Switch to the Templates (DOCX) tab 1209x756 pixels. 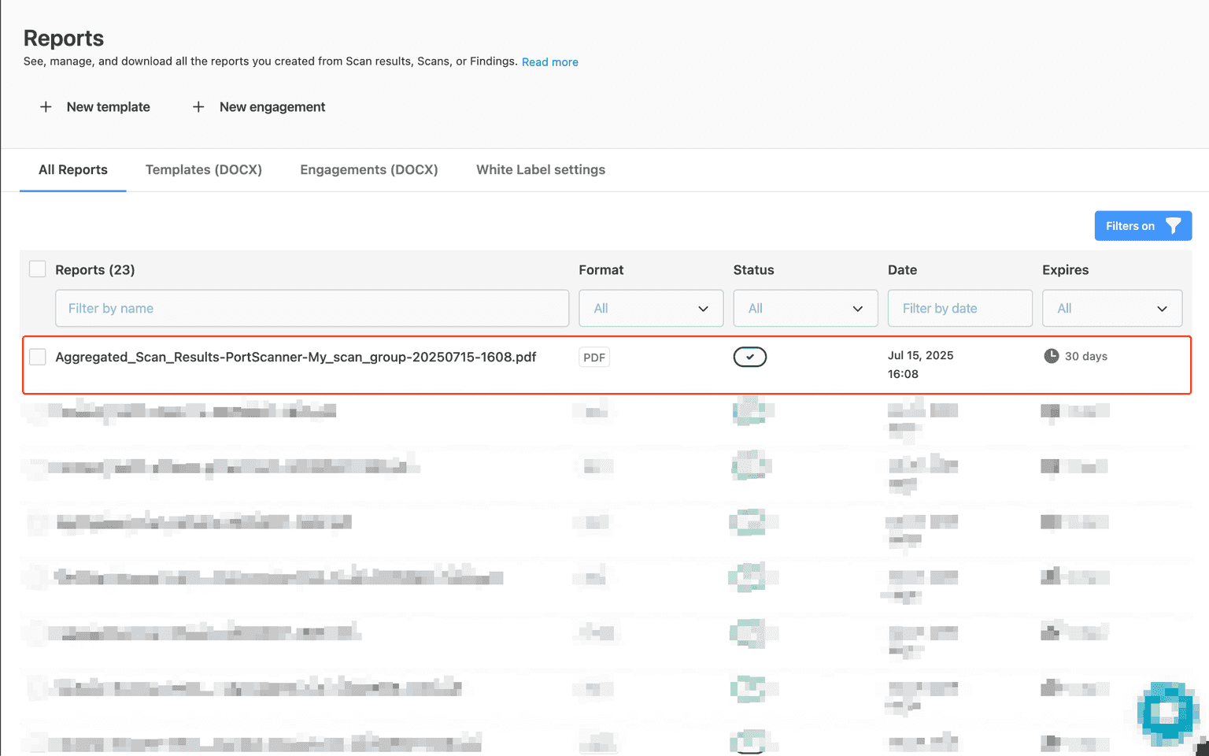point(204,170)
